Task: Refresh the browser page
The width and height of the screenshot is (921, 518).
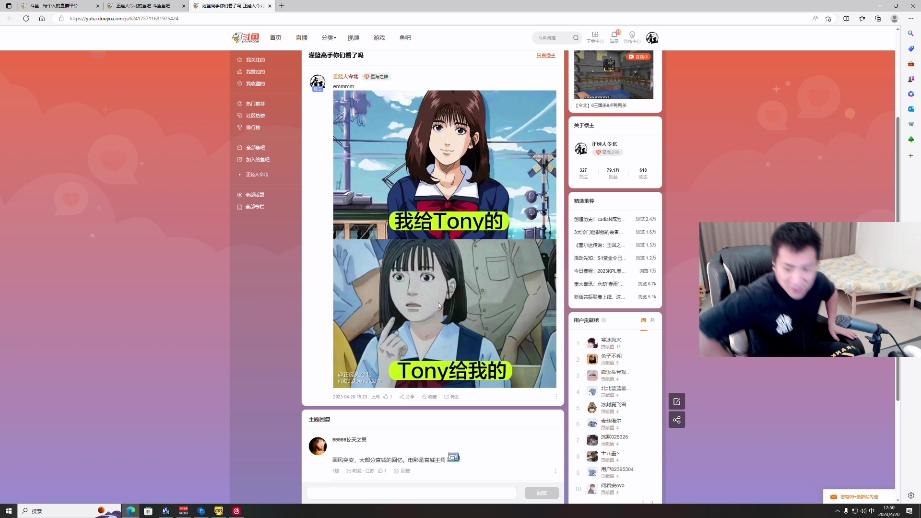Action: pos(26,18)
